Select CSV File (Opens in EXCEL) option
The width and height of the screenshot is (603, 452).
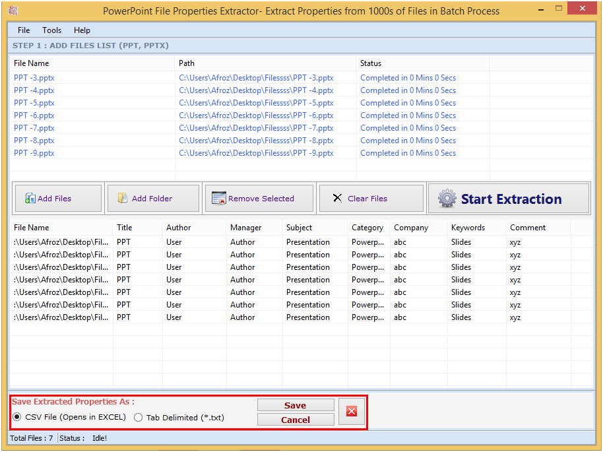[69, 417]
